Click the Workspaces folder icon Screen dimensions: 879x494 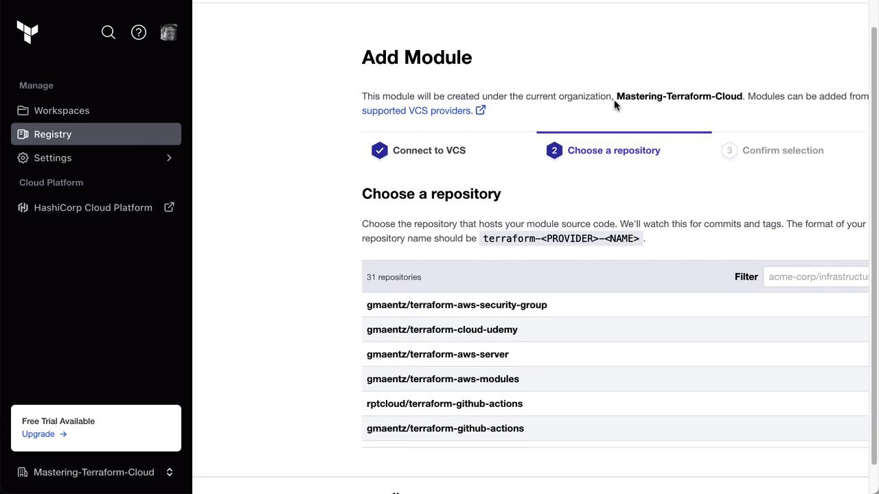tap(23, 110)
